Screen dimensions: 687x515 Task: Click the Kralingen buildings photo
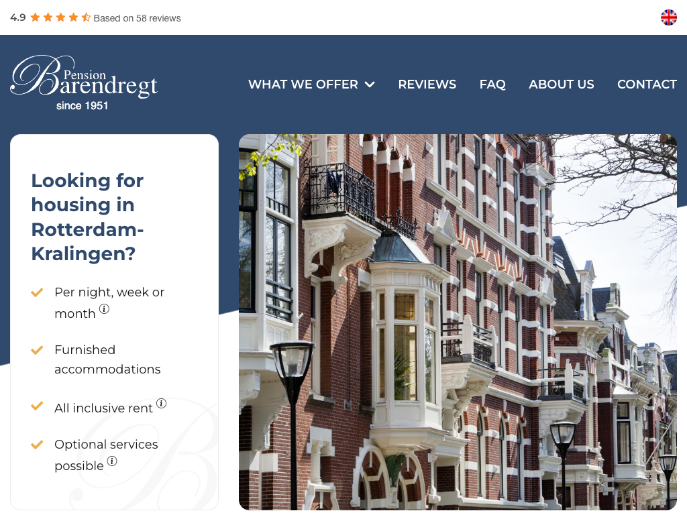(458, 322)
